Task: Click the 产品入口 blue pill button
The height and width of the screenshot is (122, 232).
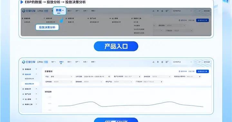Action: [x=116, y=46]
